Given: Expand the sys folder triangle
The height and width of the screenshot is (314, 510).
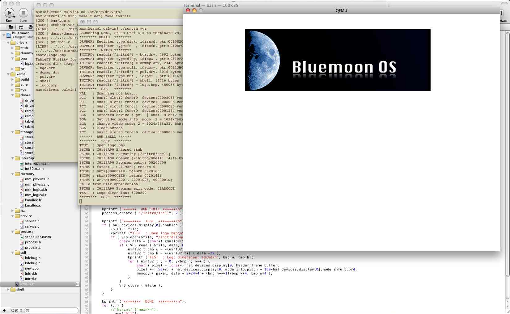Looking at the screenshot, I should click(x=13, y=90).
